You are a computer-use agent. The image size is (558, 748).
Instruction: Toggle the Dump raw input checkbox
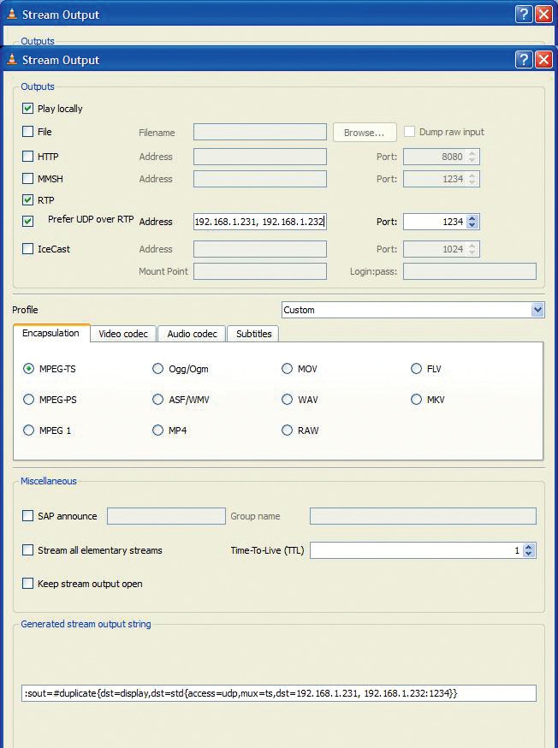(x=409, y=131)
